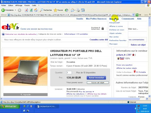151x113 pixels.
Task: Click the ORDINATEUR PC PO... taskbar button
Action: (x=47, y=106)
